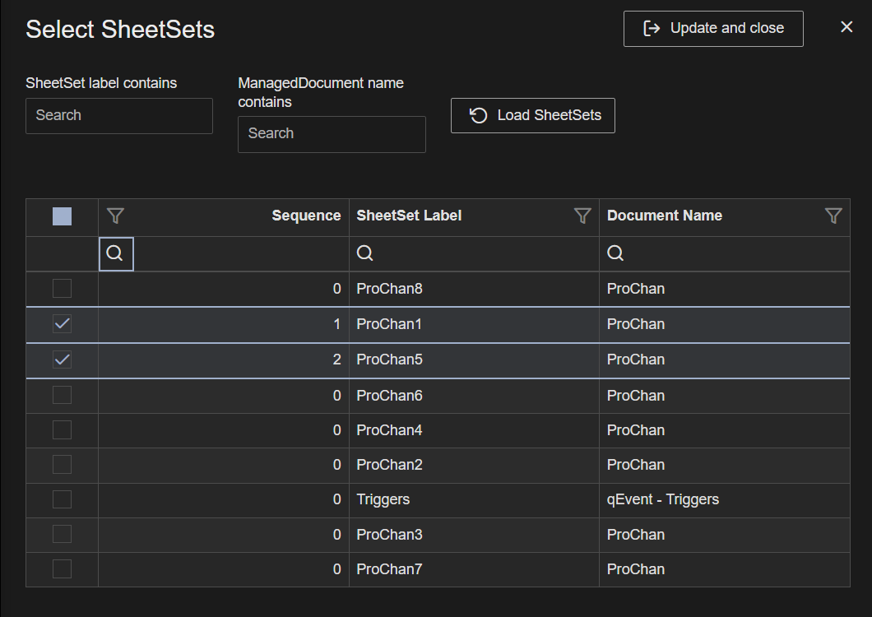Click the Update and close button

pyautogui.click(x=713, y=29)
